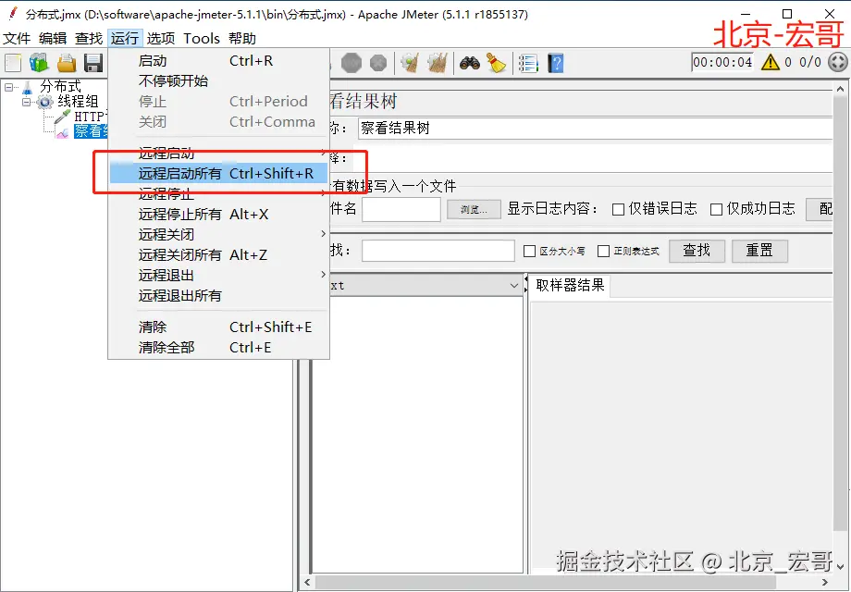The image size is (851, 592).
Task: Enable the 仅错误日志 checkbox
Action: point(618,209)
